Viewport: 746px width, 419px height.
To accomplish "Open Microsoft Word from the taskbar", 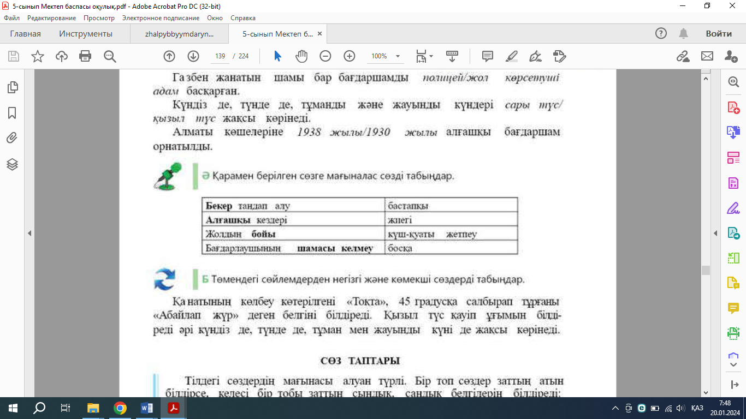I will click(147, 408).
